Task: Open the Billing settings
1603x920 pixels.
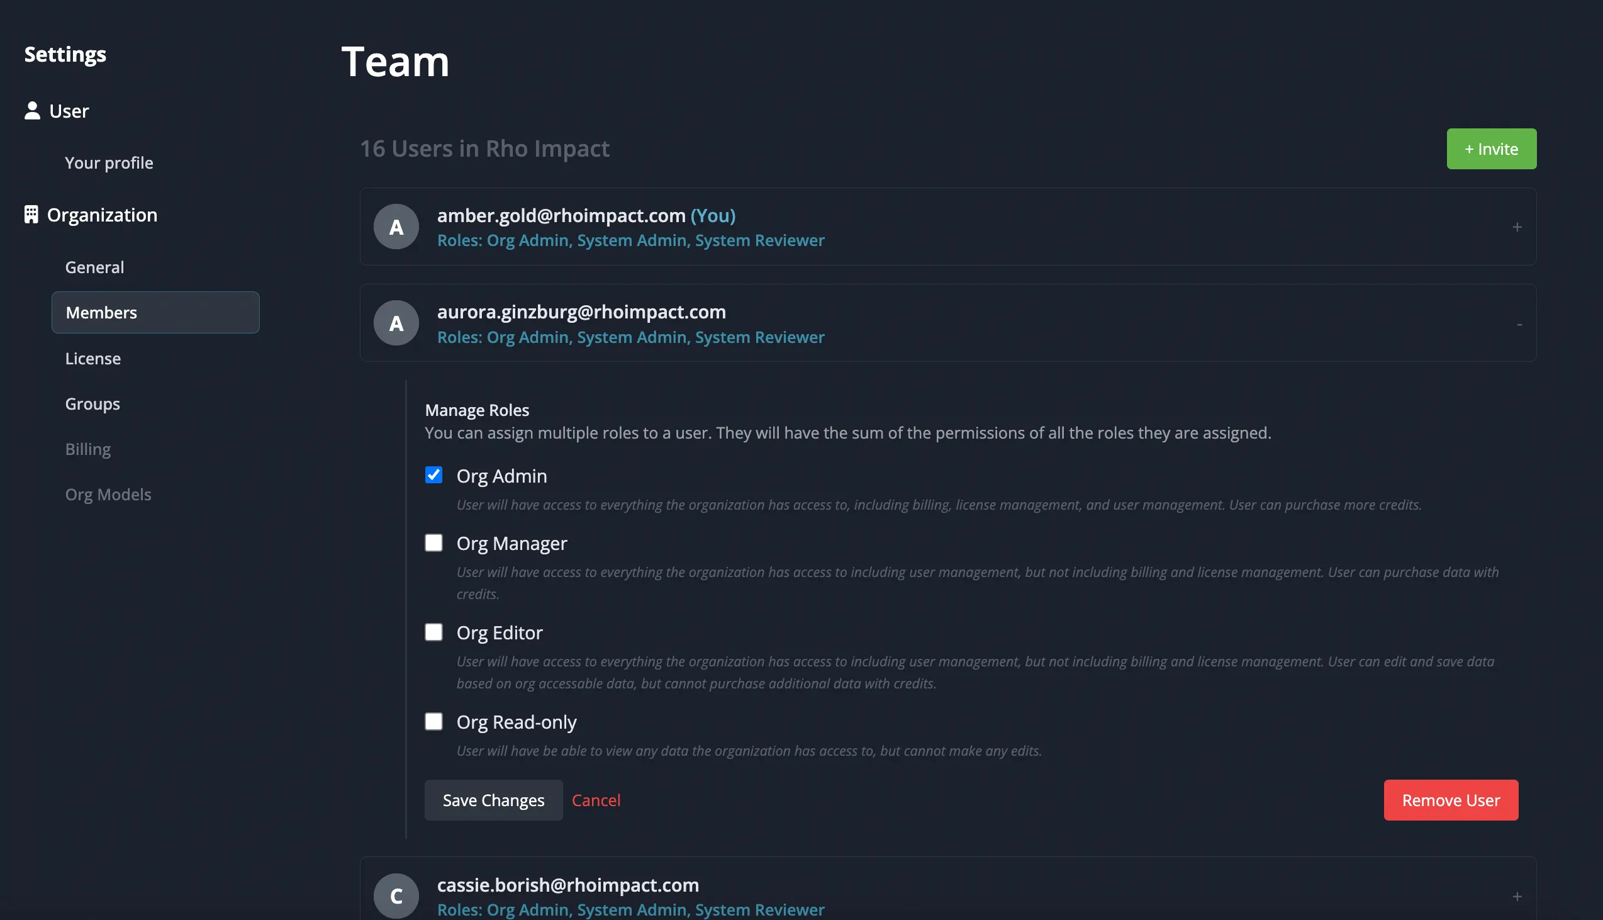Action: [x=88, y=449]
